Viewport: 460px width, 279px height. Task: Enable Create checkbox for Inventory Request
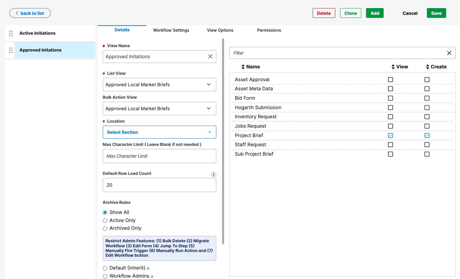pyautogui.click(x=427, y=117)
